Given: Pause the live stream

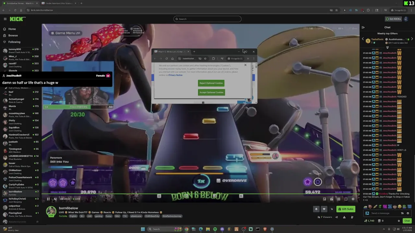Looking at the screenshot, I should click(48, 199).
